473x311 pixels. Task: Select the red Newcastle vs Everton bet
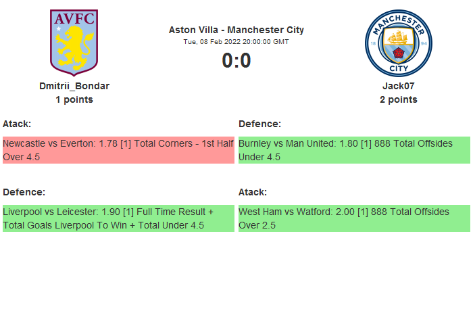point(118,150)
